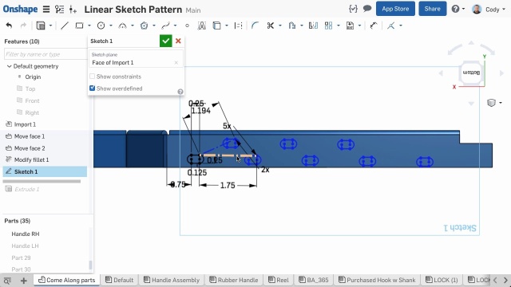Viewport: 511px width, 287px height.
Task: Select the Point tool
Action: pos(187,26)
